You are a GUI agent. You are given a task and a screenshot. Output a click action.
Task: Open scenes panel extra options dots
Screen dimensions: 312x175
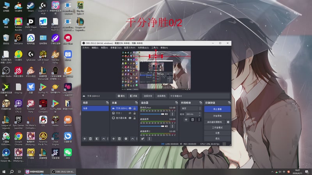coord(108,139)
